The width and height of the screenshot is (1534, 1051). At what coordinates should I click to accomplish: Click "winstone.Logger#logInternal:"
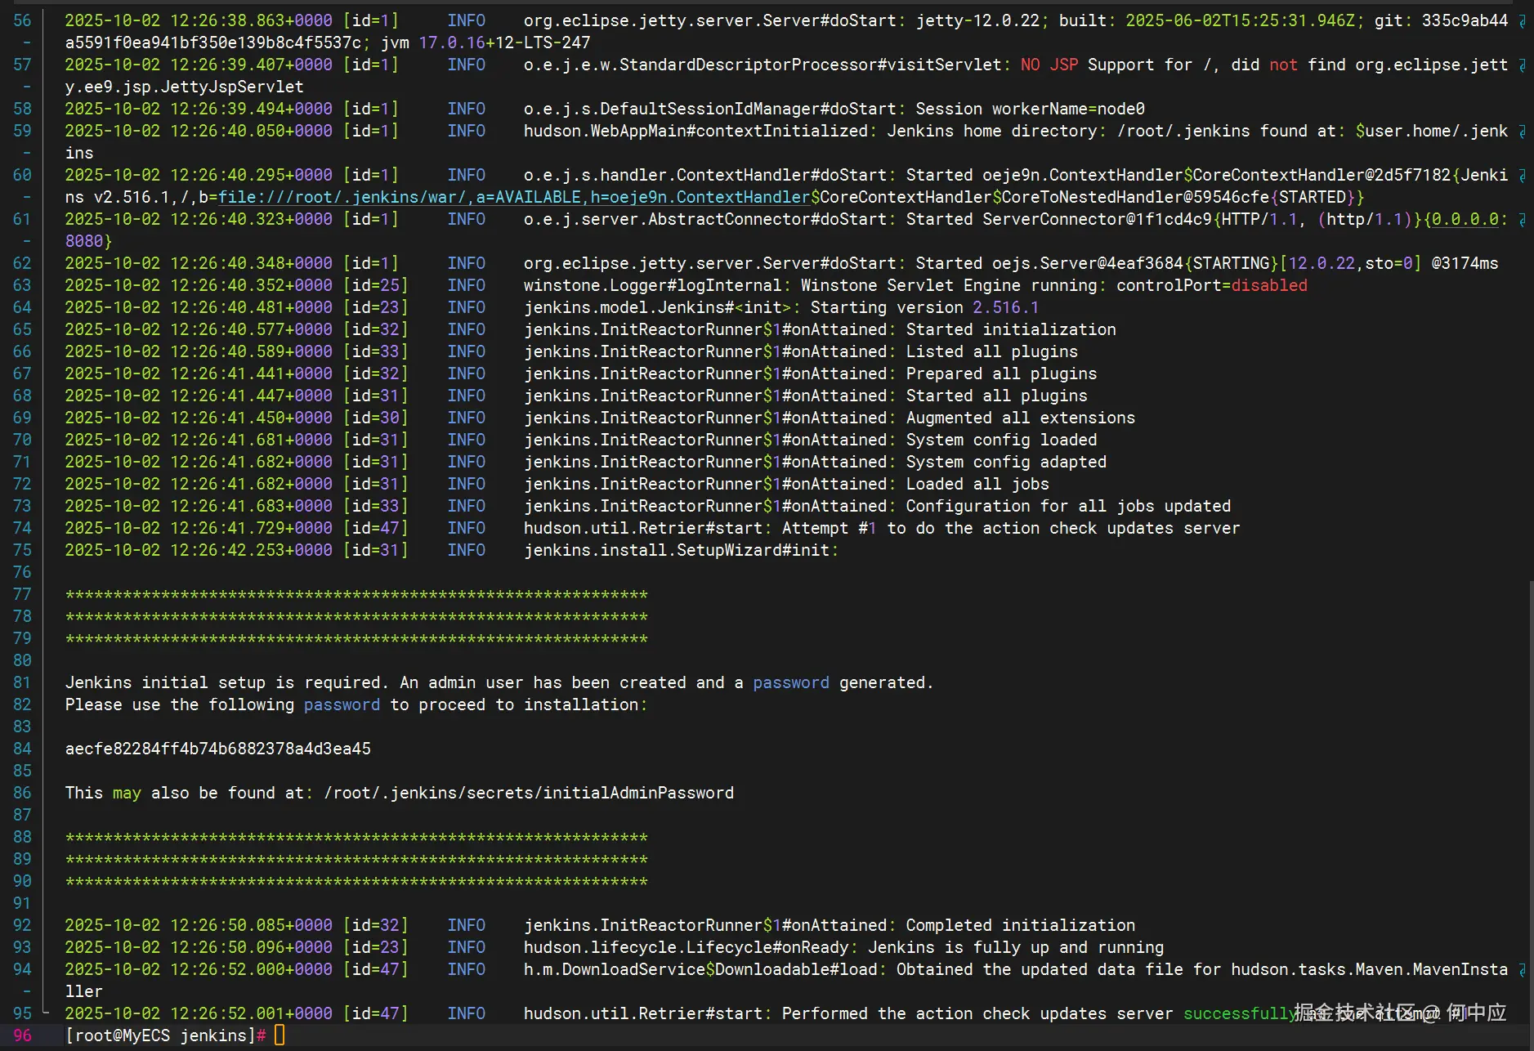tap(658, 285)
